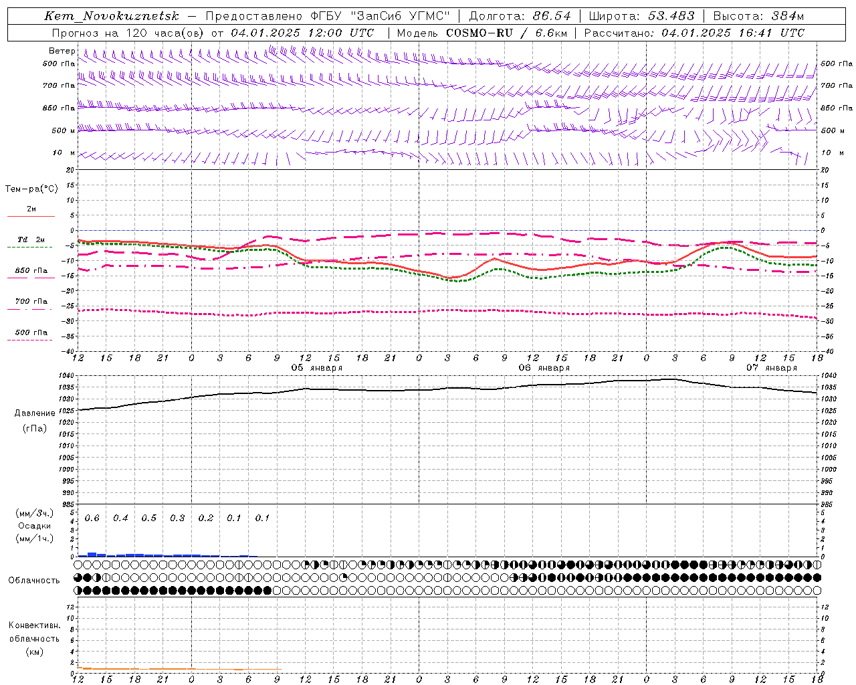Click the (гПа) pressure unit label

click(35, 429)
